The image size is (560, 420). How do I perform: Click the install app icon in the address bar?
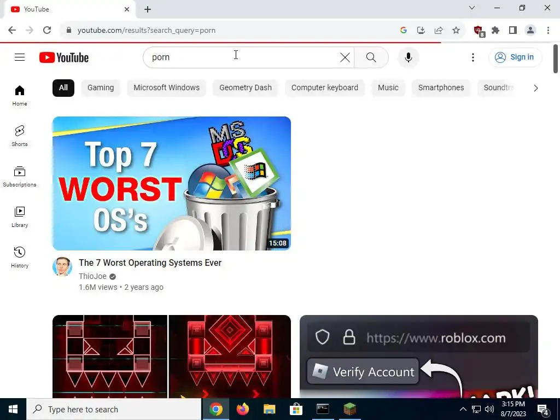pyautogui.click(x=421, y=31)
